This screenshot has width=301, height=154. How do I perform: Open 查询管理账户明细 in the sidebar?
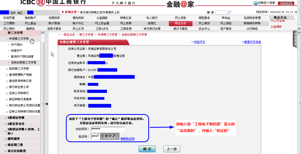(x=20, y=75)
